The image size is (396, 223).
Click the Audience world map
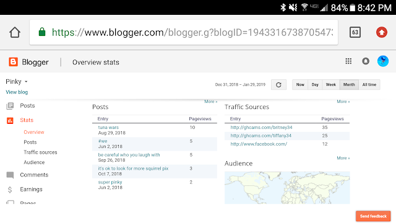click(x=287, y=188)
